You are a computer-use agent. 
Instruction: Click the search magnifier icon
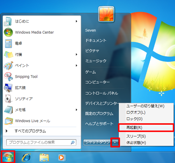click(72, 142)
